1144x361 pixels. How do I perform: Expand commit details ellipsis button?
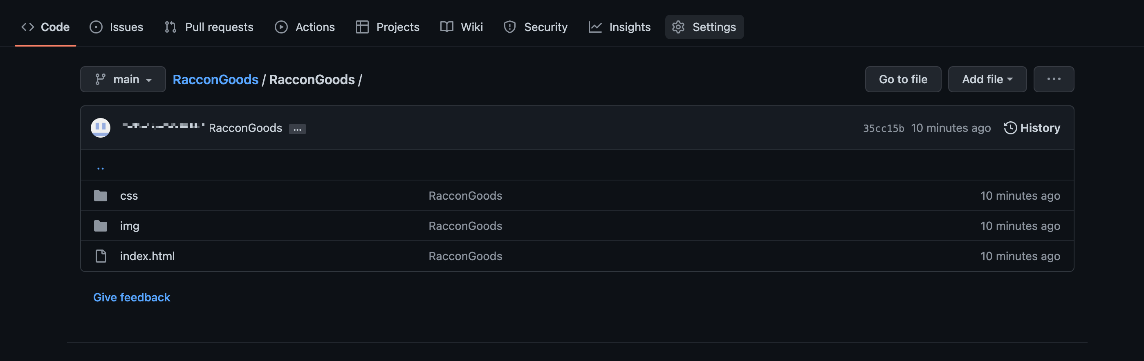297,129
